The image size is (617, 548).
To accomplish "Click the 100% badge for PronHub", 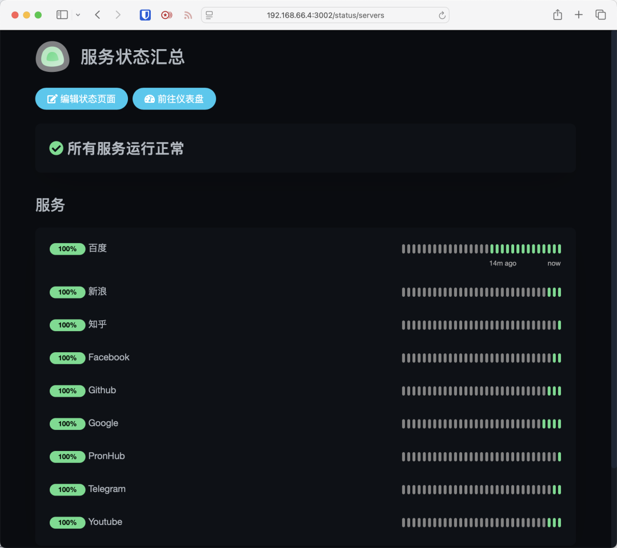I will [67, 457].
